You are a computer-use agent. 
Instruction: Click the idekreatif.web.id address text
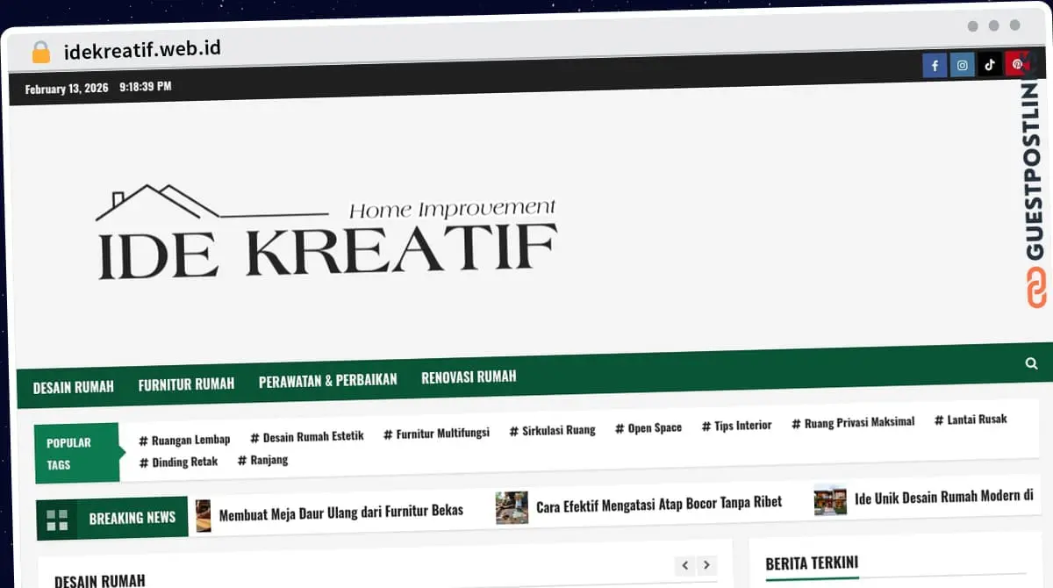click(142, 50)
